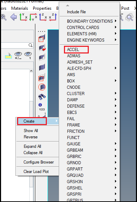Choose Expand All in context menu
137x202 pixels.
33,146
